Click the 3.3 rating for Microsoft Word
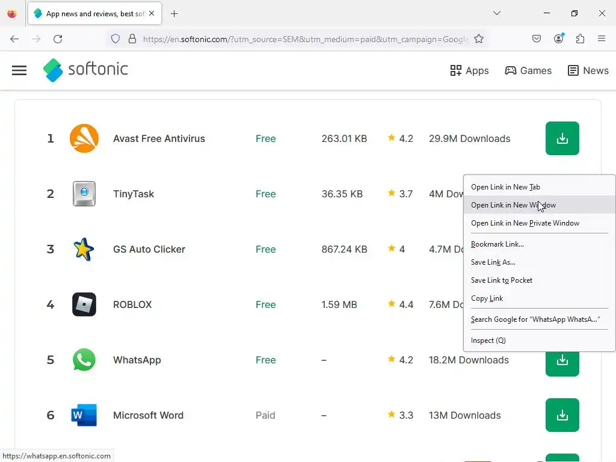Screen dimensions: 616x462 (406, 416)
